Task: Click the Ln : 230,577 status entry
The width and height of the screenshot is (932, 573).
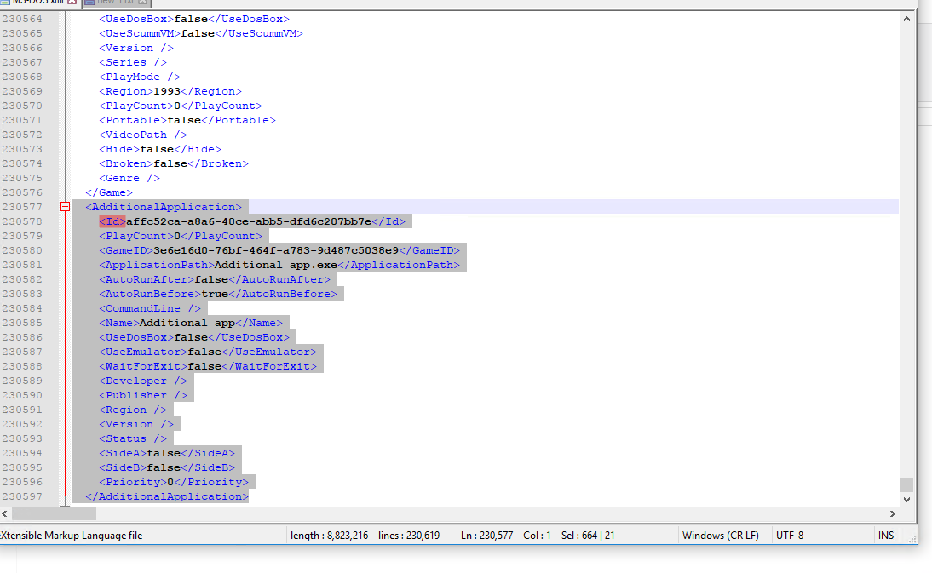Action: point(486,535)
